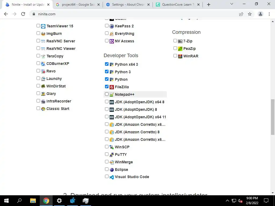Click the 7-Zip icon
This screenshot has height=206, width=275.
(180, 41)
